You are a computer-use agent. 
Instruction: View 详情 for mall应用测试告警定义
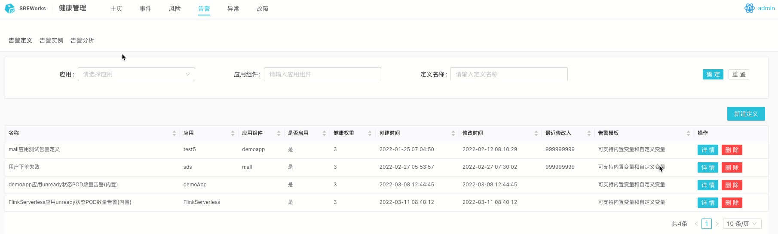(708, 150)
